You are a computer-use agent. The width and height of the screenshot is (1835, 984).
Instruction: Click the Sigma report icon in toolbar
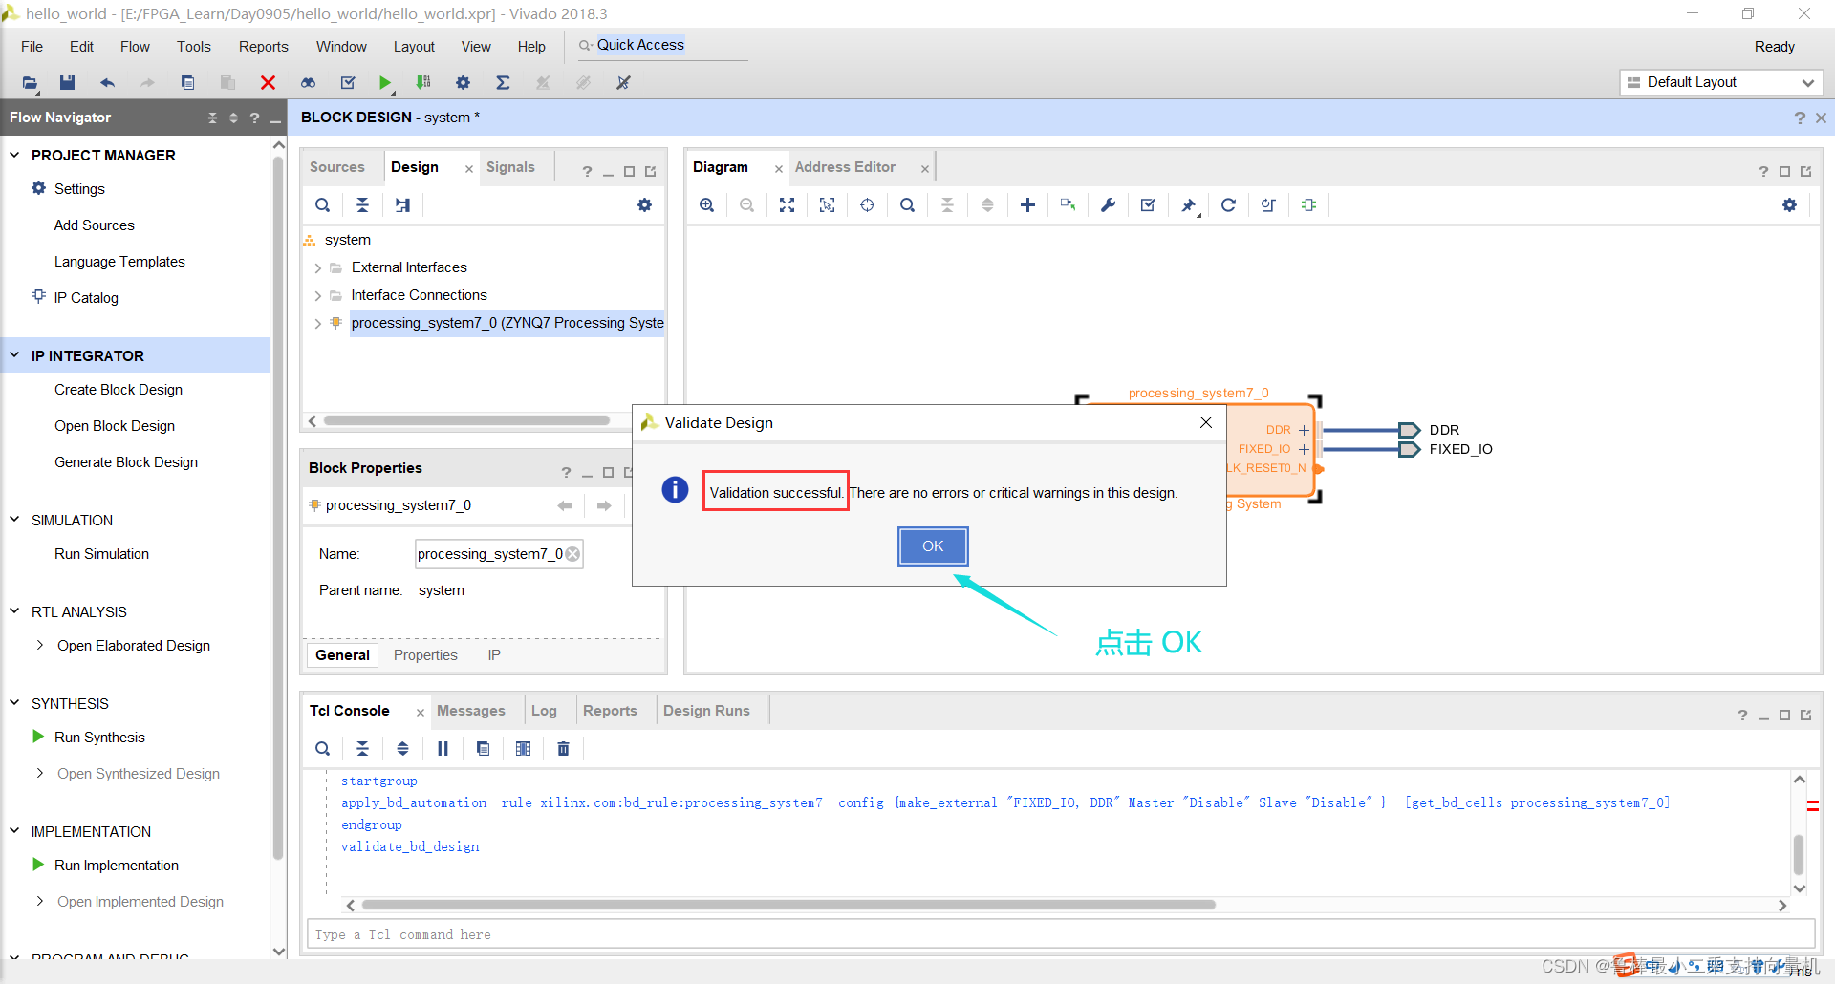tap(503, 83)
